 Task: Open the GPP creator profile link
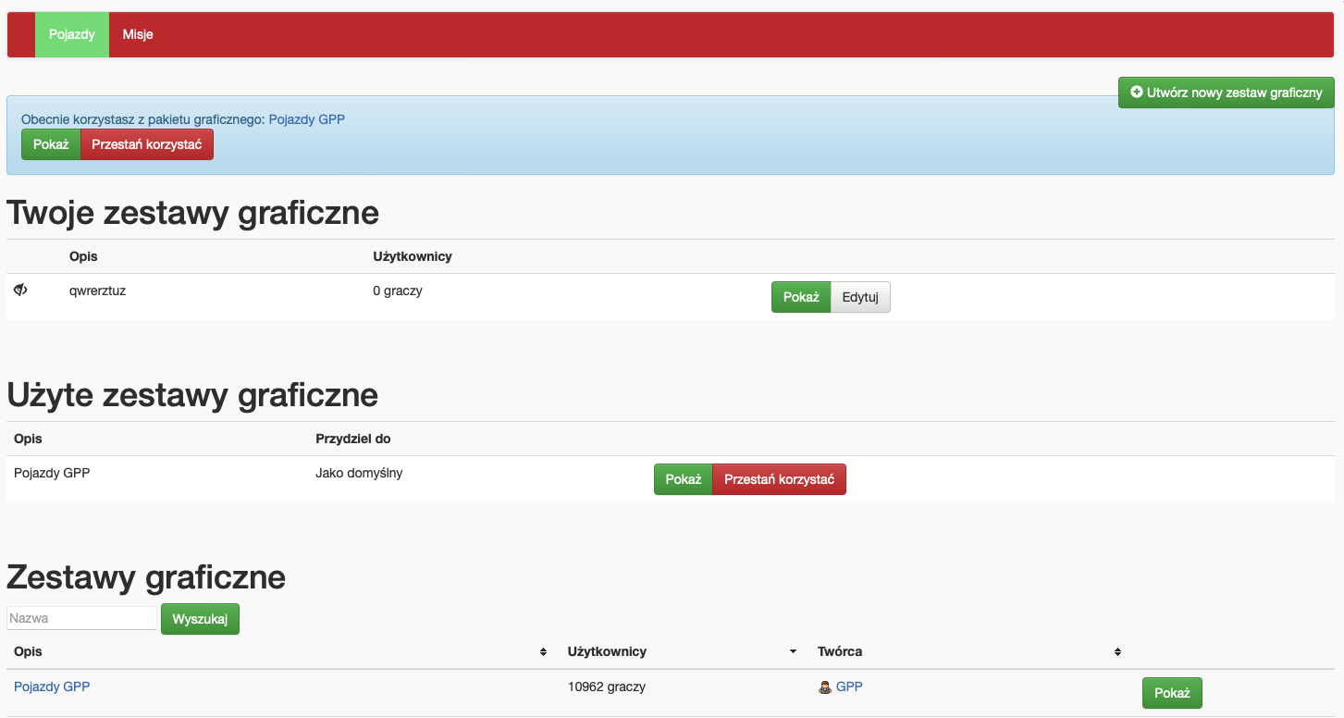click(x=849, y=687)
